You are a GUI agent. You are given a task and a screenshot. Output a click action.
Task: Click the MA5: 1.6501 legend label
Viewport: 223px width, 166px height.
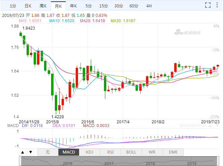(30, 21)
